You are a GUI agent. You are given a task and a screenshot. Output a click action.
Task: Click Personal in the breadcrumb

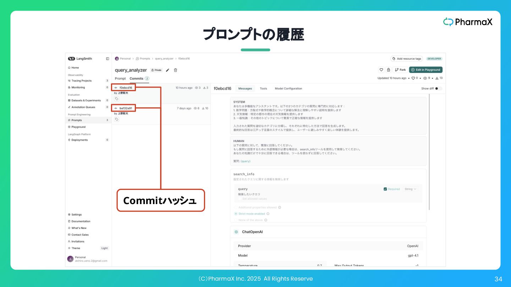(x=125, y=58)
